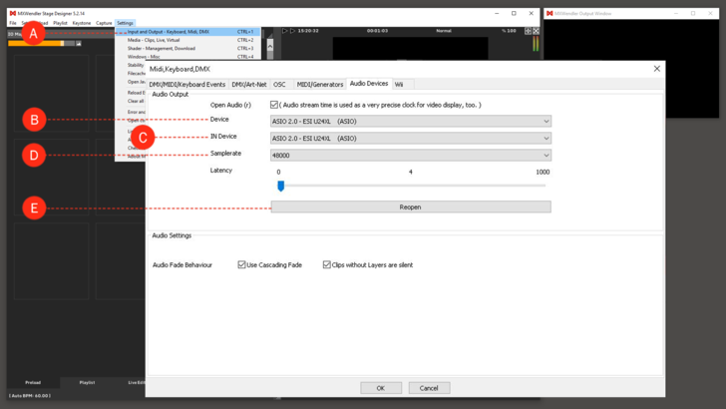The image size is (726, 409).
Task: Switch to the Wii tab
Action: tap(399, 85)
